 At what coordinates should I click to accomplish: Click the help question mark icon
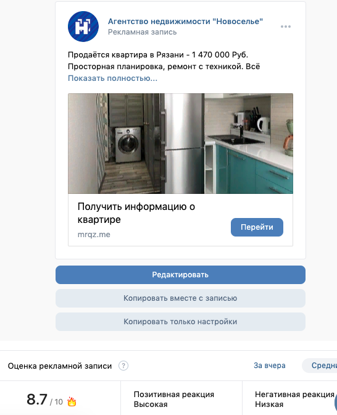(x=123, y=366)
